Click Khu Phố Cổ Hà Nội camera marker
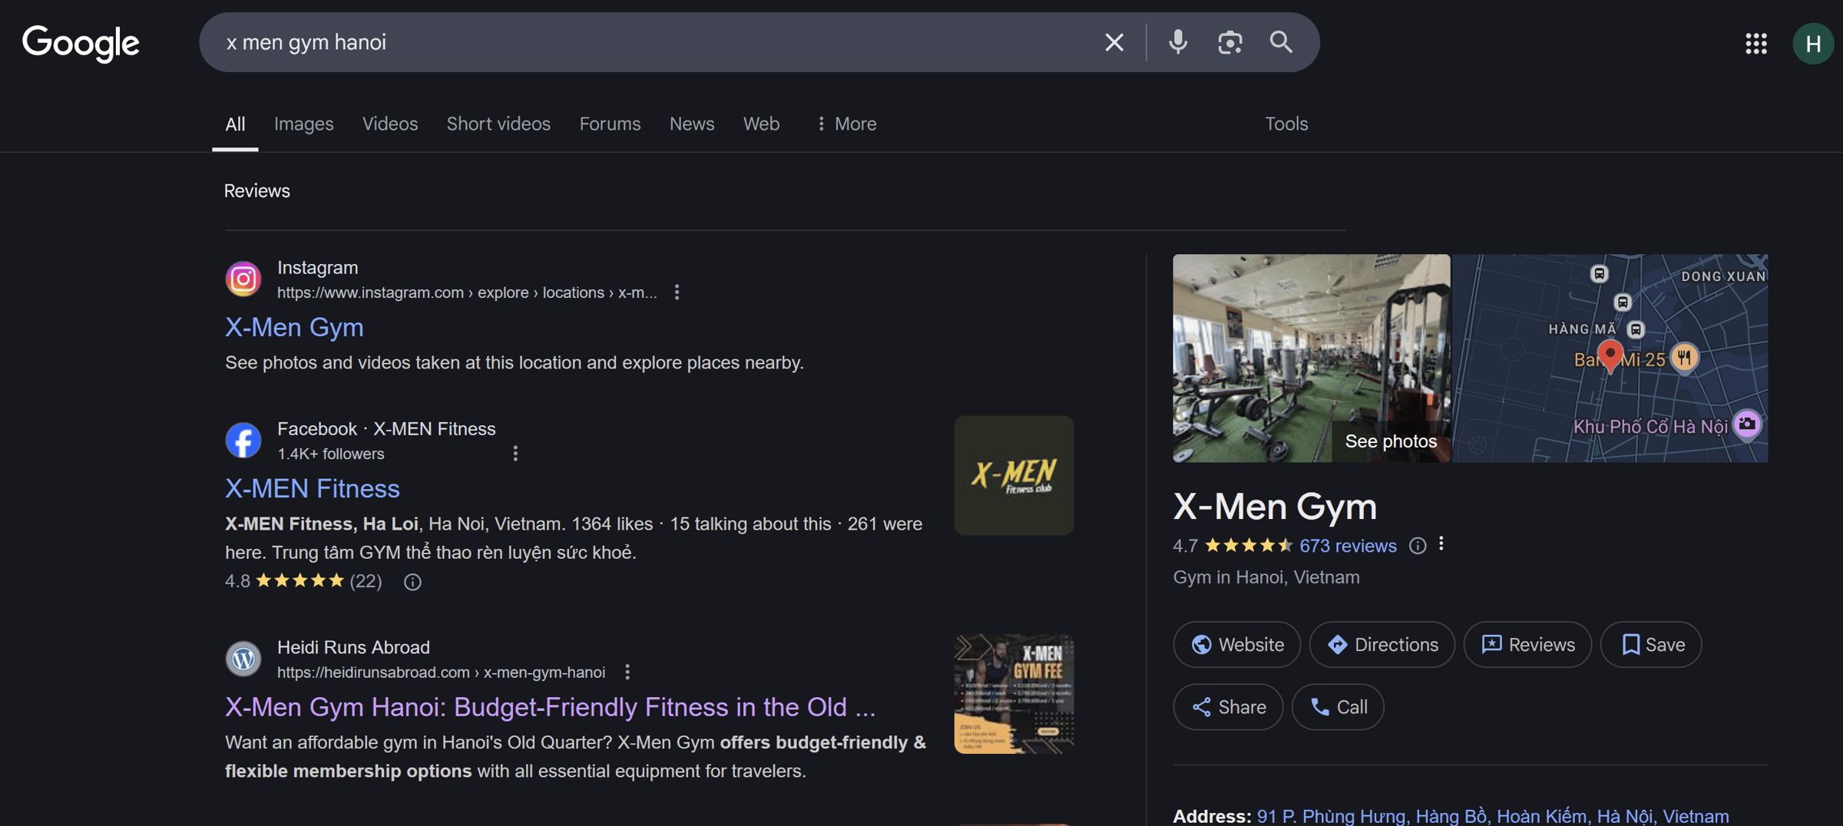This screenshot has width=1843, height=826. coord(1747,425)
